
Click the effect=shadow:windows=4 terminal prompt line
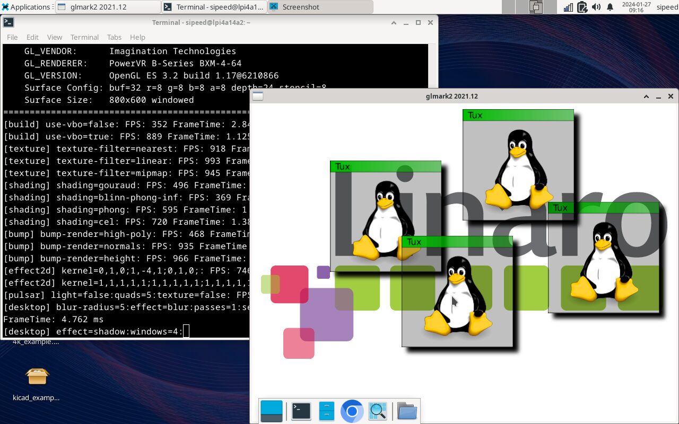(x=95, y=332)
